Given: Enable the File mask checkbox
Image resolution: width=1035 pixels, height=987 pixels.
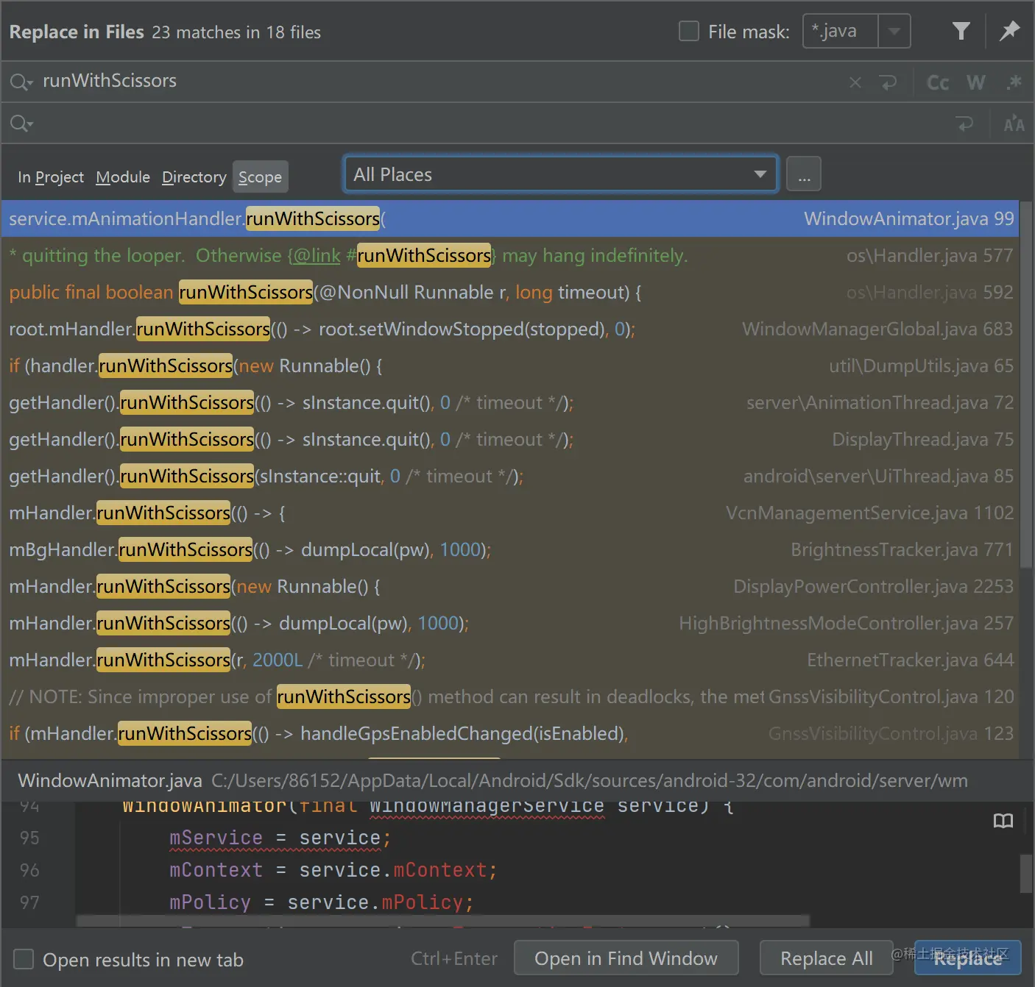Looking at the screenshot, I should 688,31.
